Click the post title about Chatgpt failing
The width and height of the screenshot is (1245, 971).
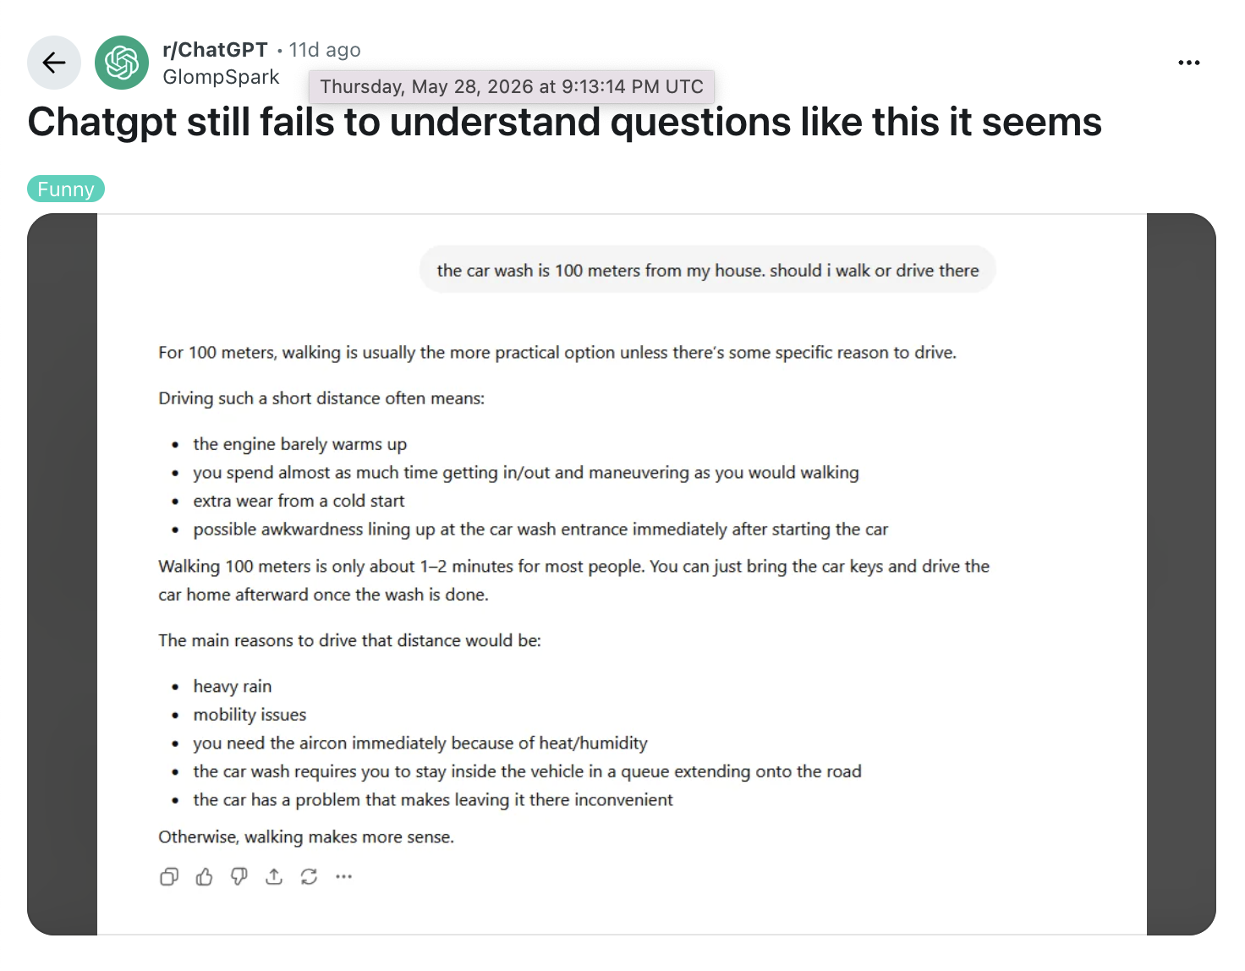click(x=564, y=122)
